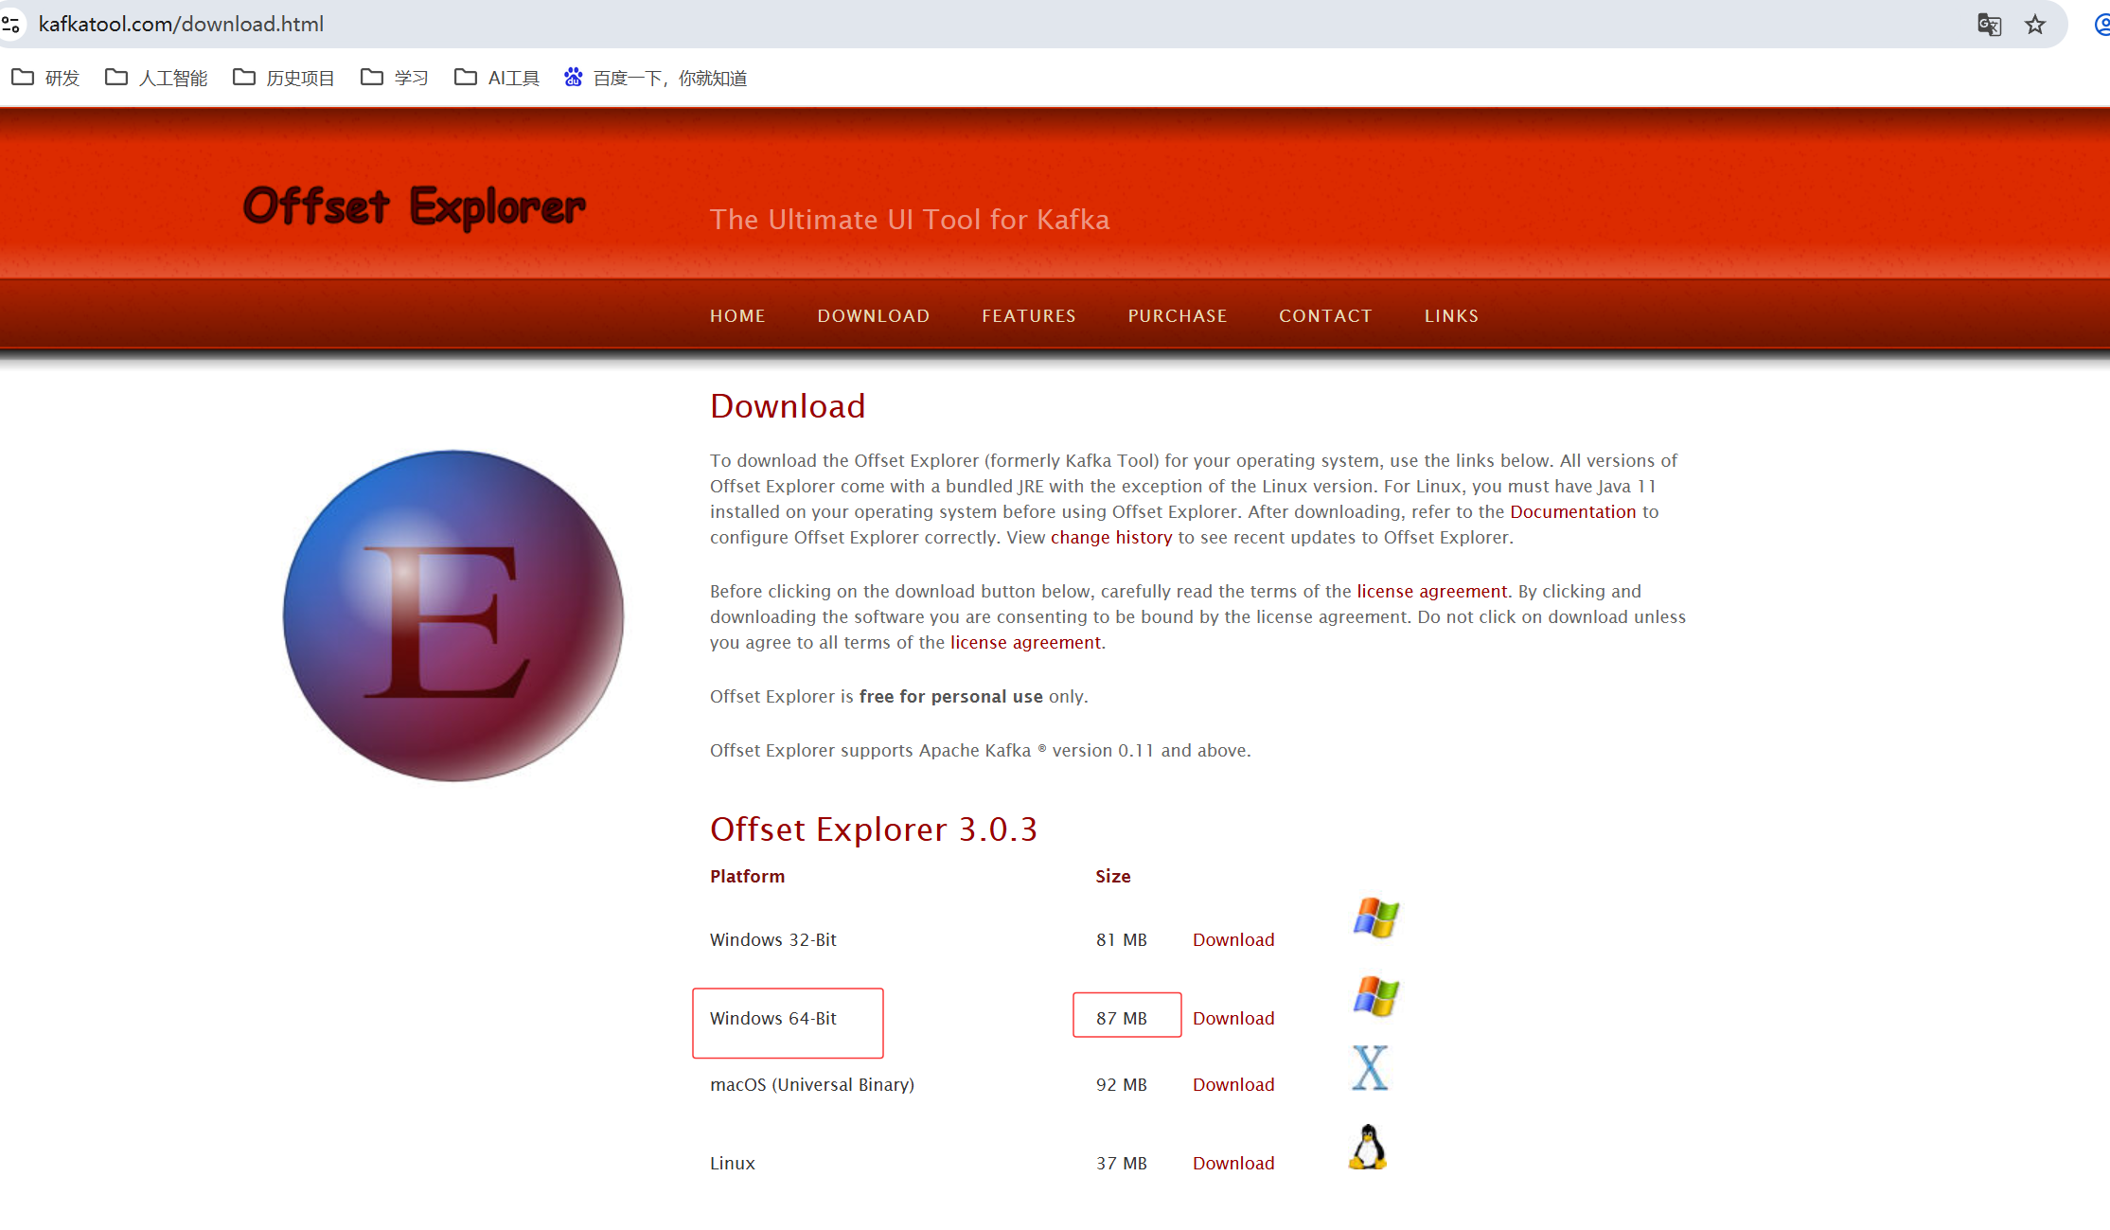The height and width of the screenshot is (1230, 2110).
Task: Click the 'macOS (Universal Binary)' platform text
Action: [x=812, y=1085]
